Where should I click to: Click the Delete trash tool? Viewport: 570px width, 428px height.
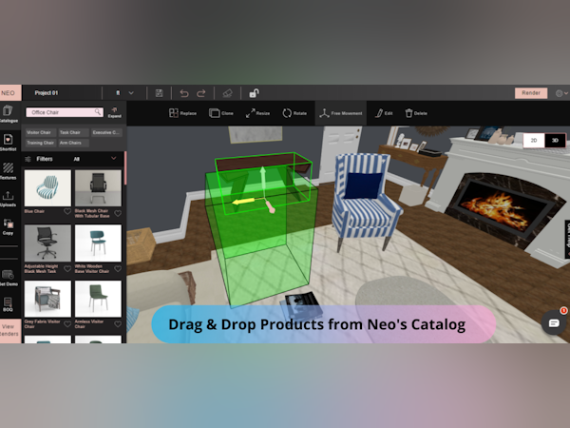pyautogui.click(x=416, y=113)
